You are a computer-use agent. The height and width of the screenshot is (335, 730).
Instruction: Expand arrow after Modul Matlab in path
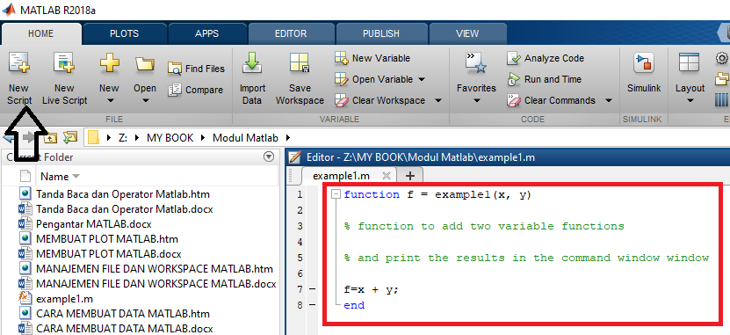(x=288, y=138)
